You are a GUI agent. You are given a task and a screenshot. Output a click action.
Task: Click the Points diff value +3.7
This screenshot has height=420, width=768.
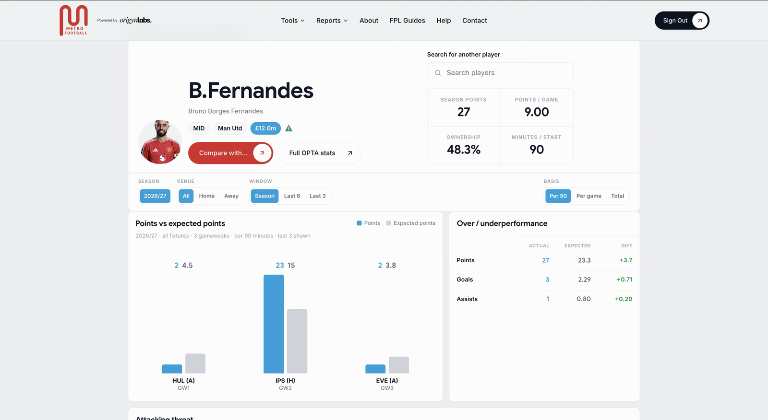[x=626, y=260]
